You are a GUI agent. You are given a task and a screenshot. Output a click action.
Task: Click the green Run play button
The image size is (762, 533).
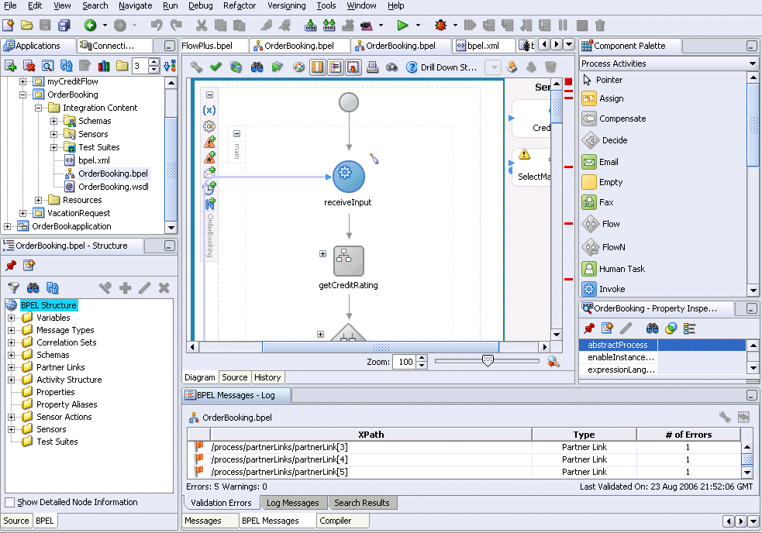tap(402, 26)
